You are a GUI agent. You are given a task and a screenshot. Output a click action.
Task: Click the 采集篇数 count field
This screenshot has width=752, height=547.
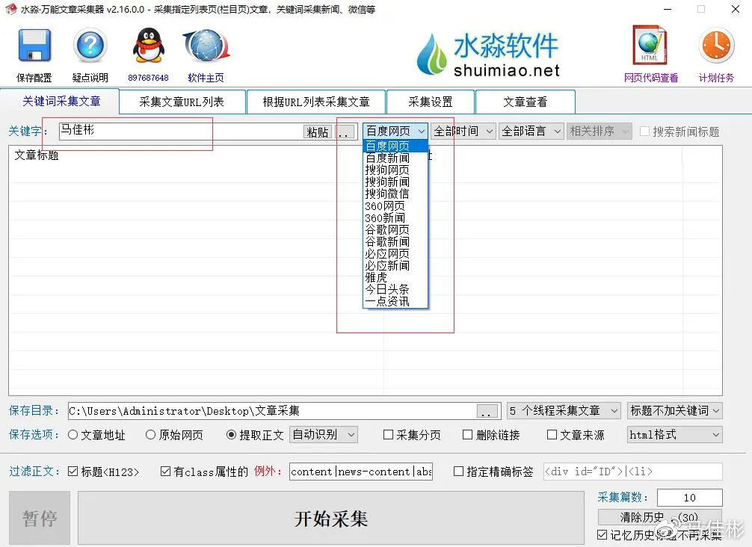690,498
